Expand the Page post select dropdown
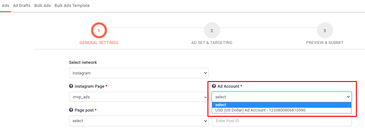The width and height of the screenshot is (365, 131). coord(138,121)
